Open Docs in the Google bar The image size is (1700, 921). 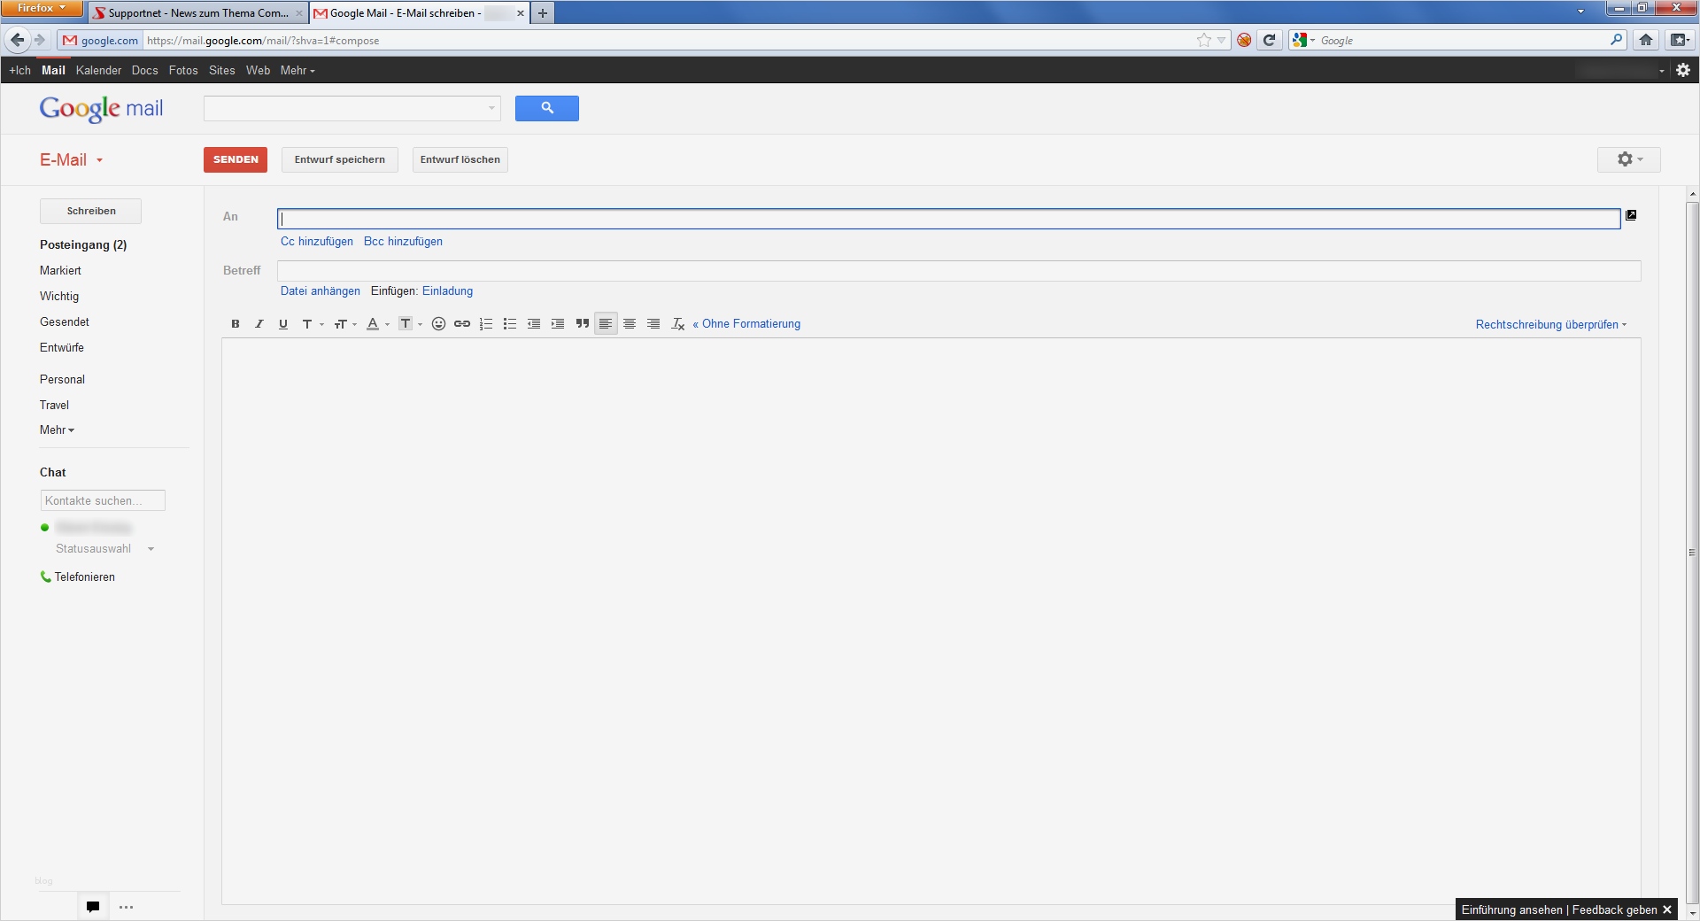[x=144, y=71]
